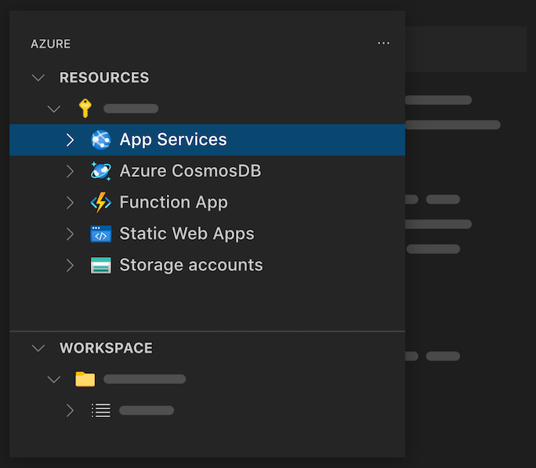Screen dimensions: 536x468
Task: Collapse the RESOURCES section
Action: 38,78
